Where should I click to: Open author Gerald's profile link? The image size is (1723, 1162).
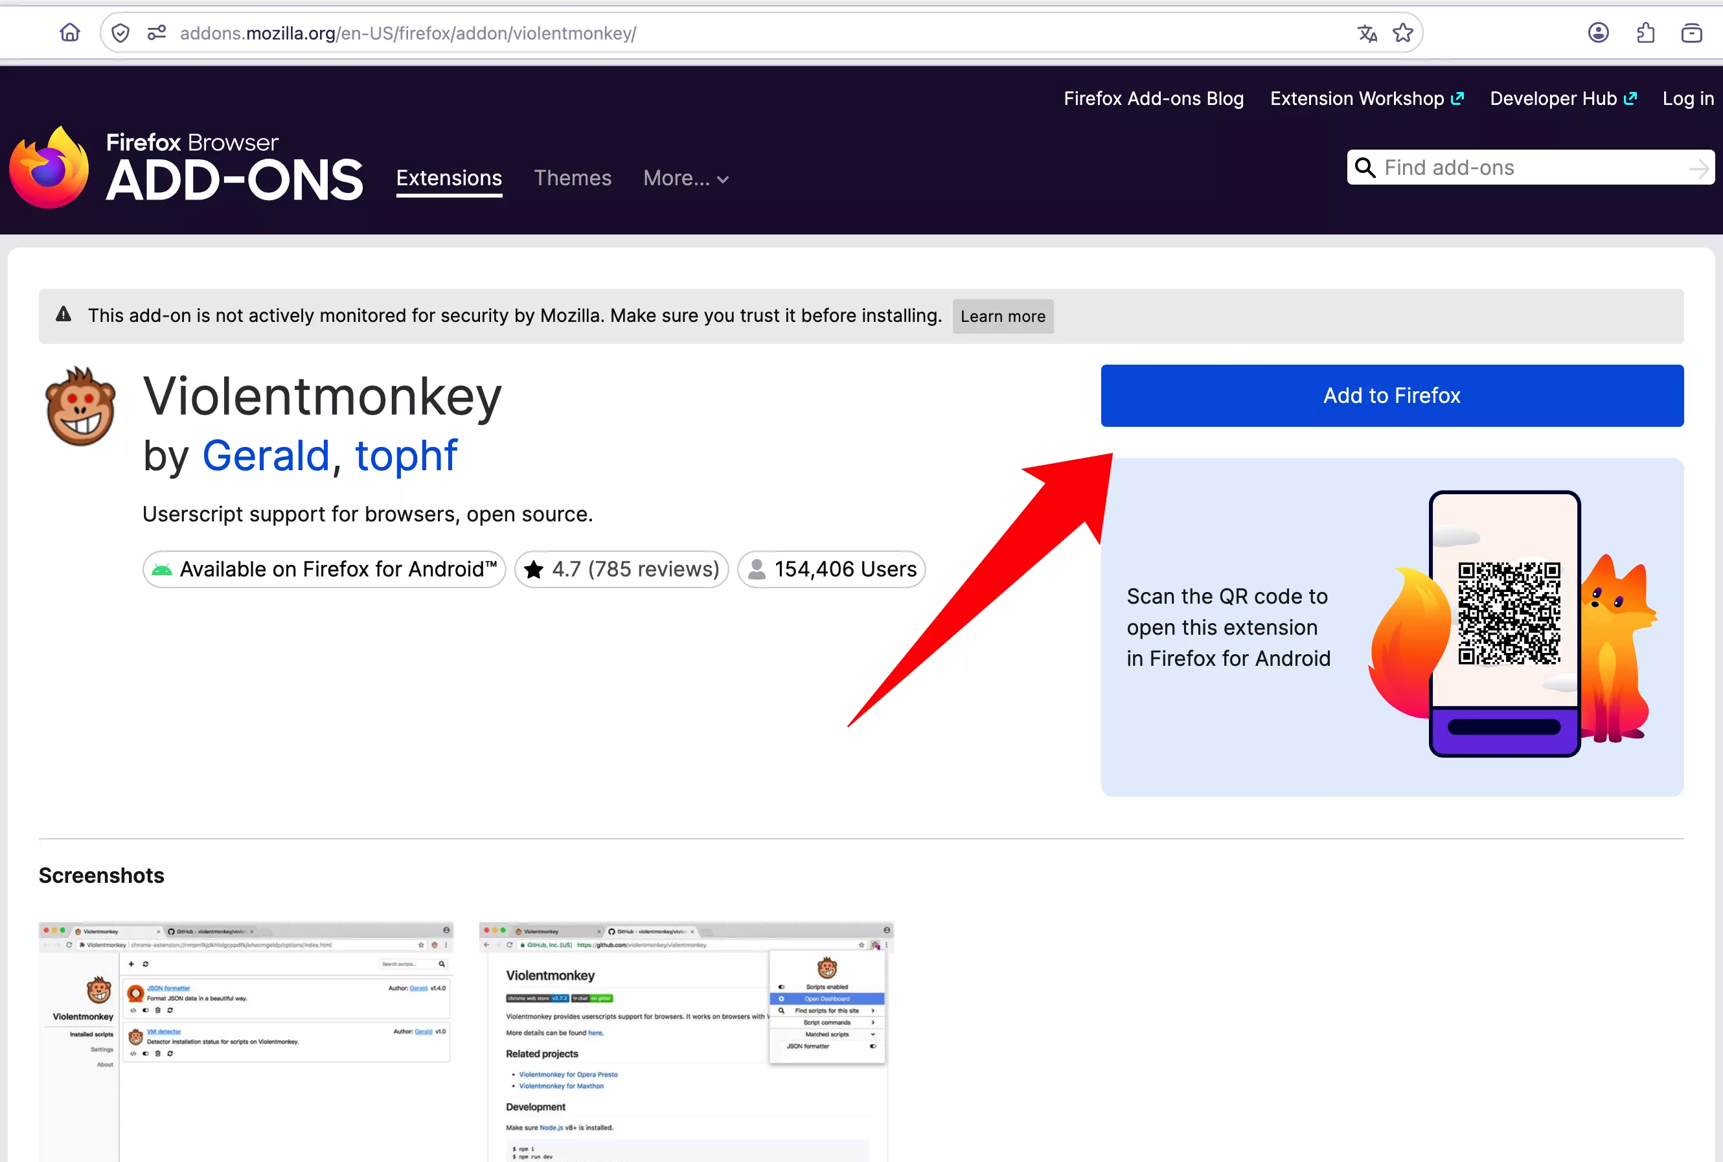266,455
